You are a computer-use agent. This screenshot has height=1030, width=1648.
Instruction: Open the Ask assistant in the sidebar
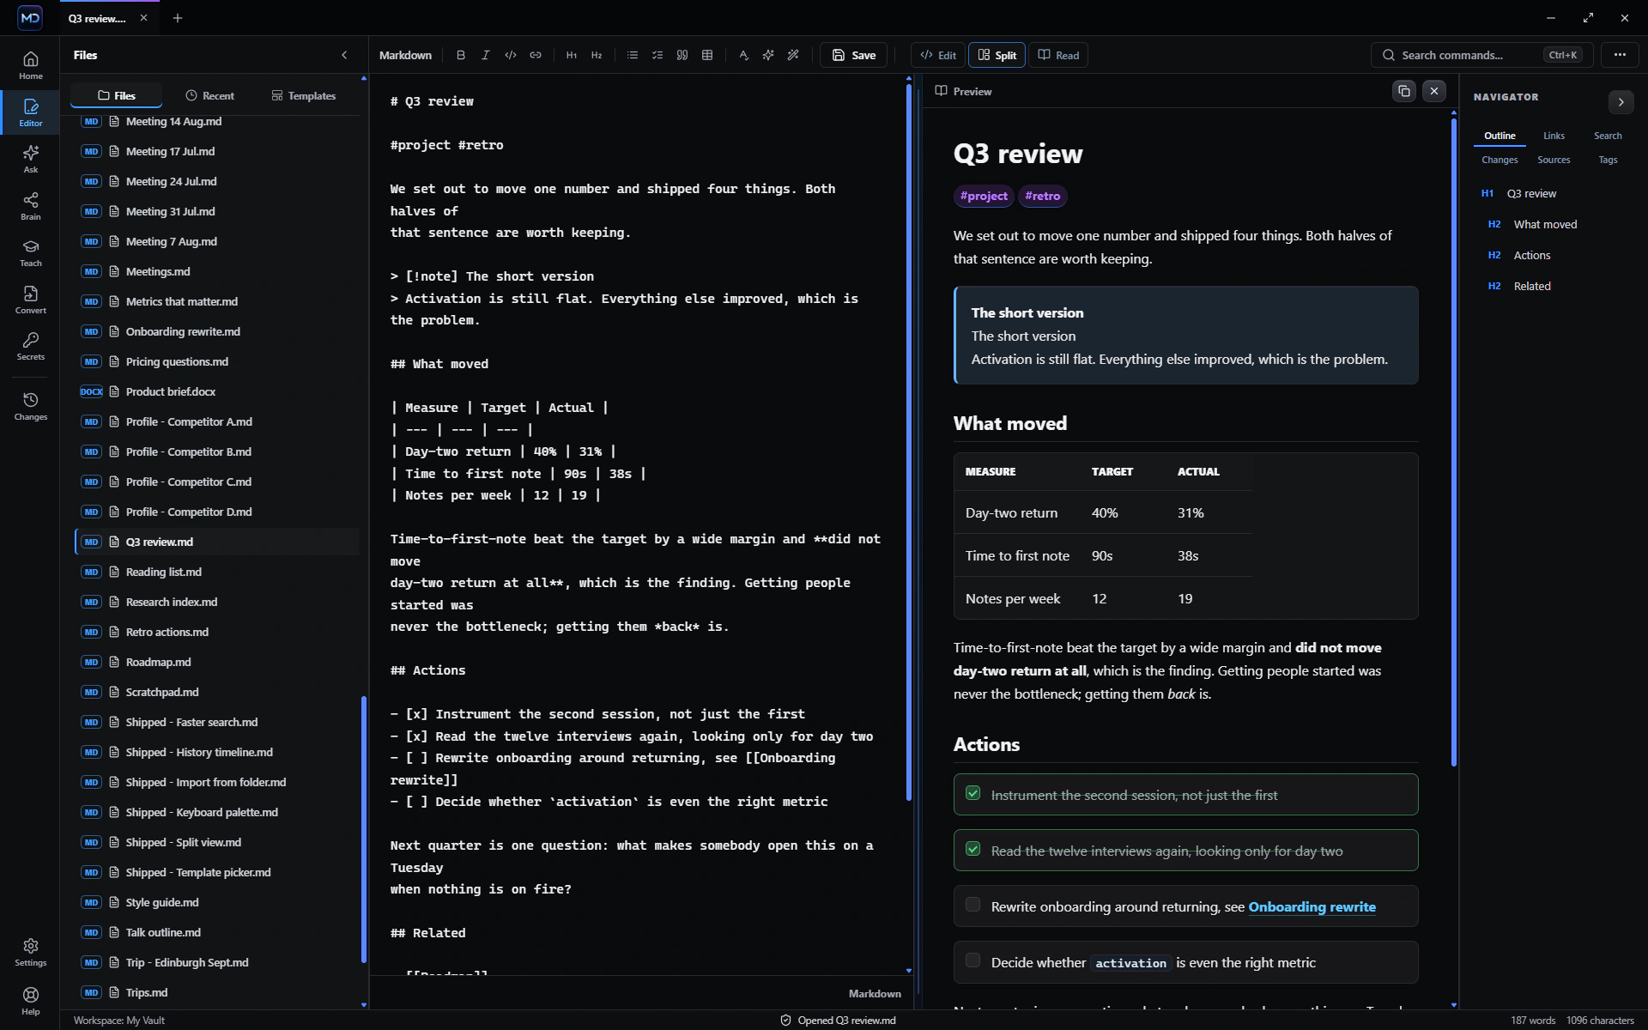tap(31, 159)
